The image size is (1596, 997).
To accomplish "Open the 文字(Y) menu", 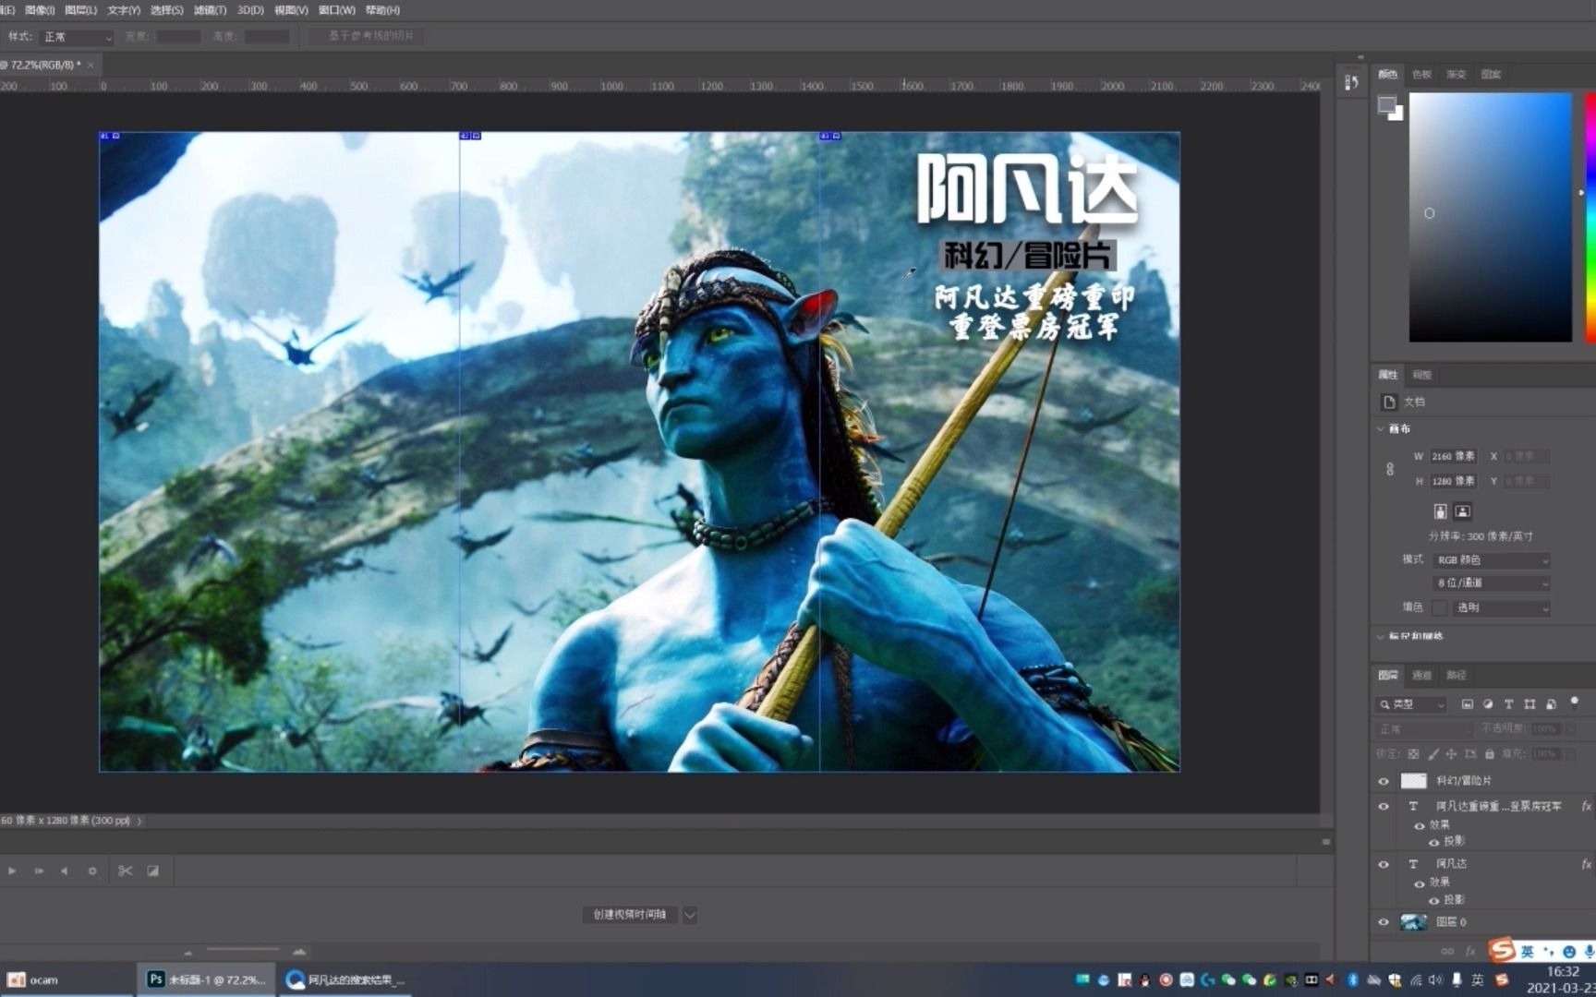I will pos(124,10).
